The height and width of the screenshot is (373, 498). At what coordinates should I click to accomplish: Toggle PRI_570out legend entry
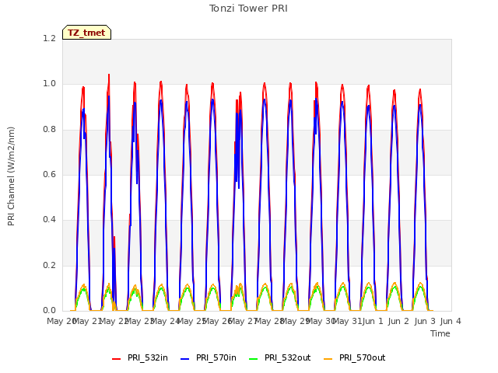(354, 357)
